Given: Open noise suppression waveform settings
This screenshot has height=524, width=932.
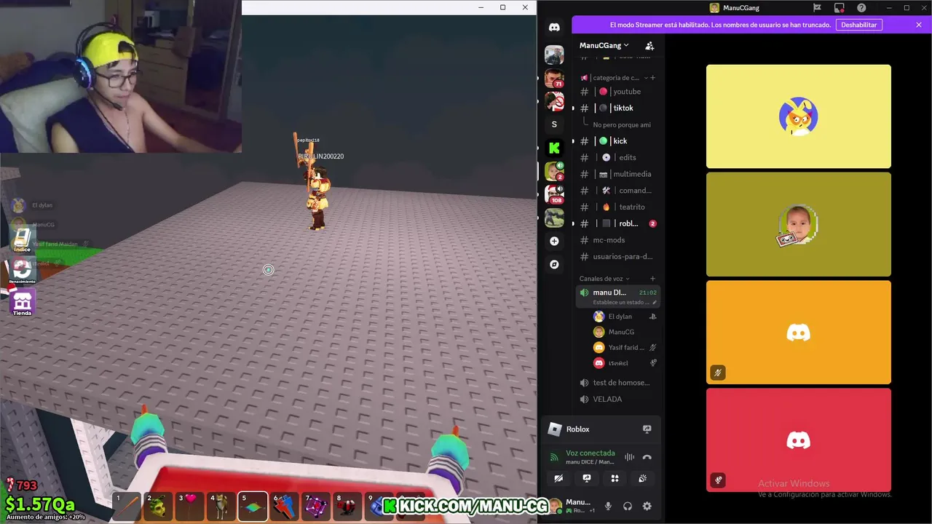Looking at the screenshot, I should (629, 457).
